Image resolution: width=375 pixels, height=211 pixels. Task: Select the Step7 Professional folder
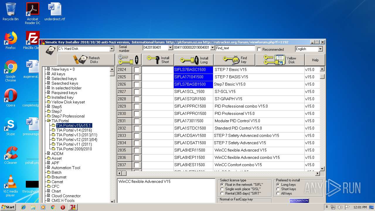[68, 116]
